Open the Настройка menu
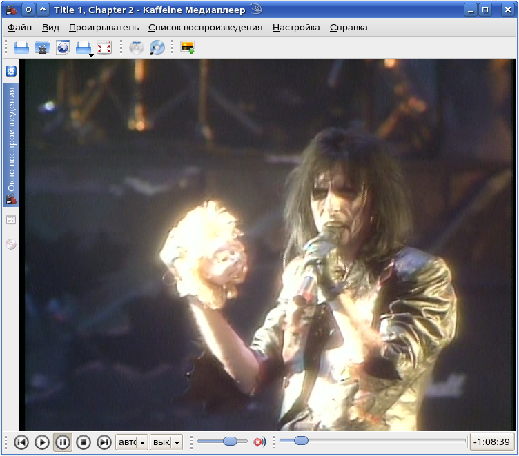The image size is (519, 456). point(296,28)
